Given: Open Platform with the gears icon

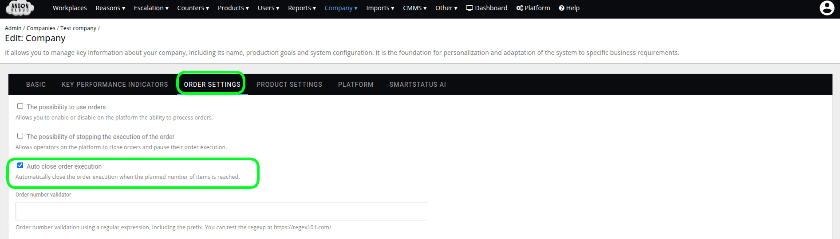Looking at the screenshot, I should pos(533,8).
